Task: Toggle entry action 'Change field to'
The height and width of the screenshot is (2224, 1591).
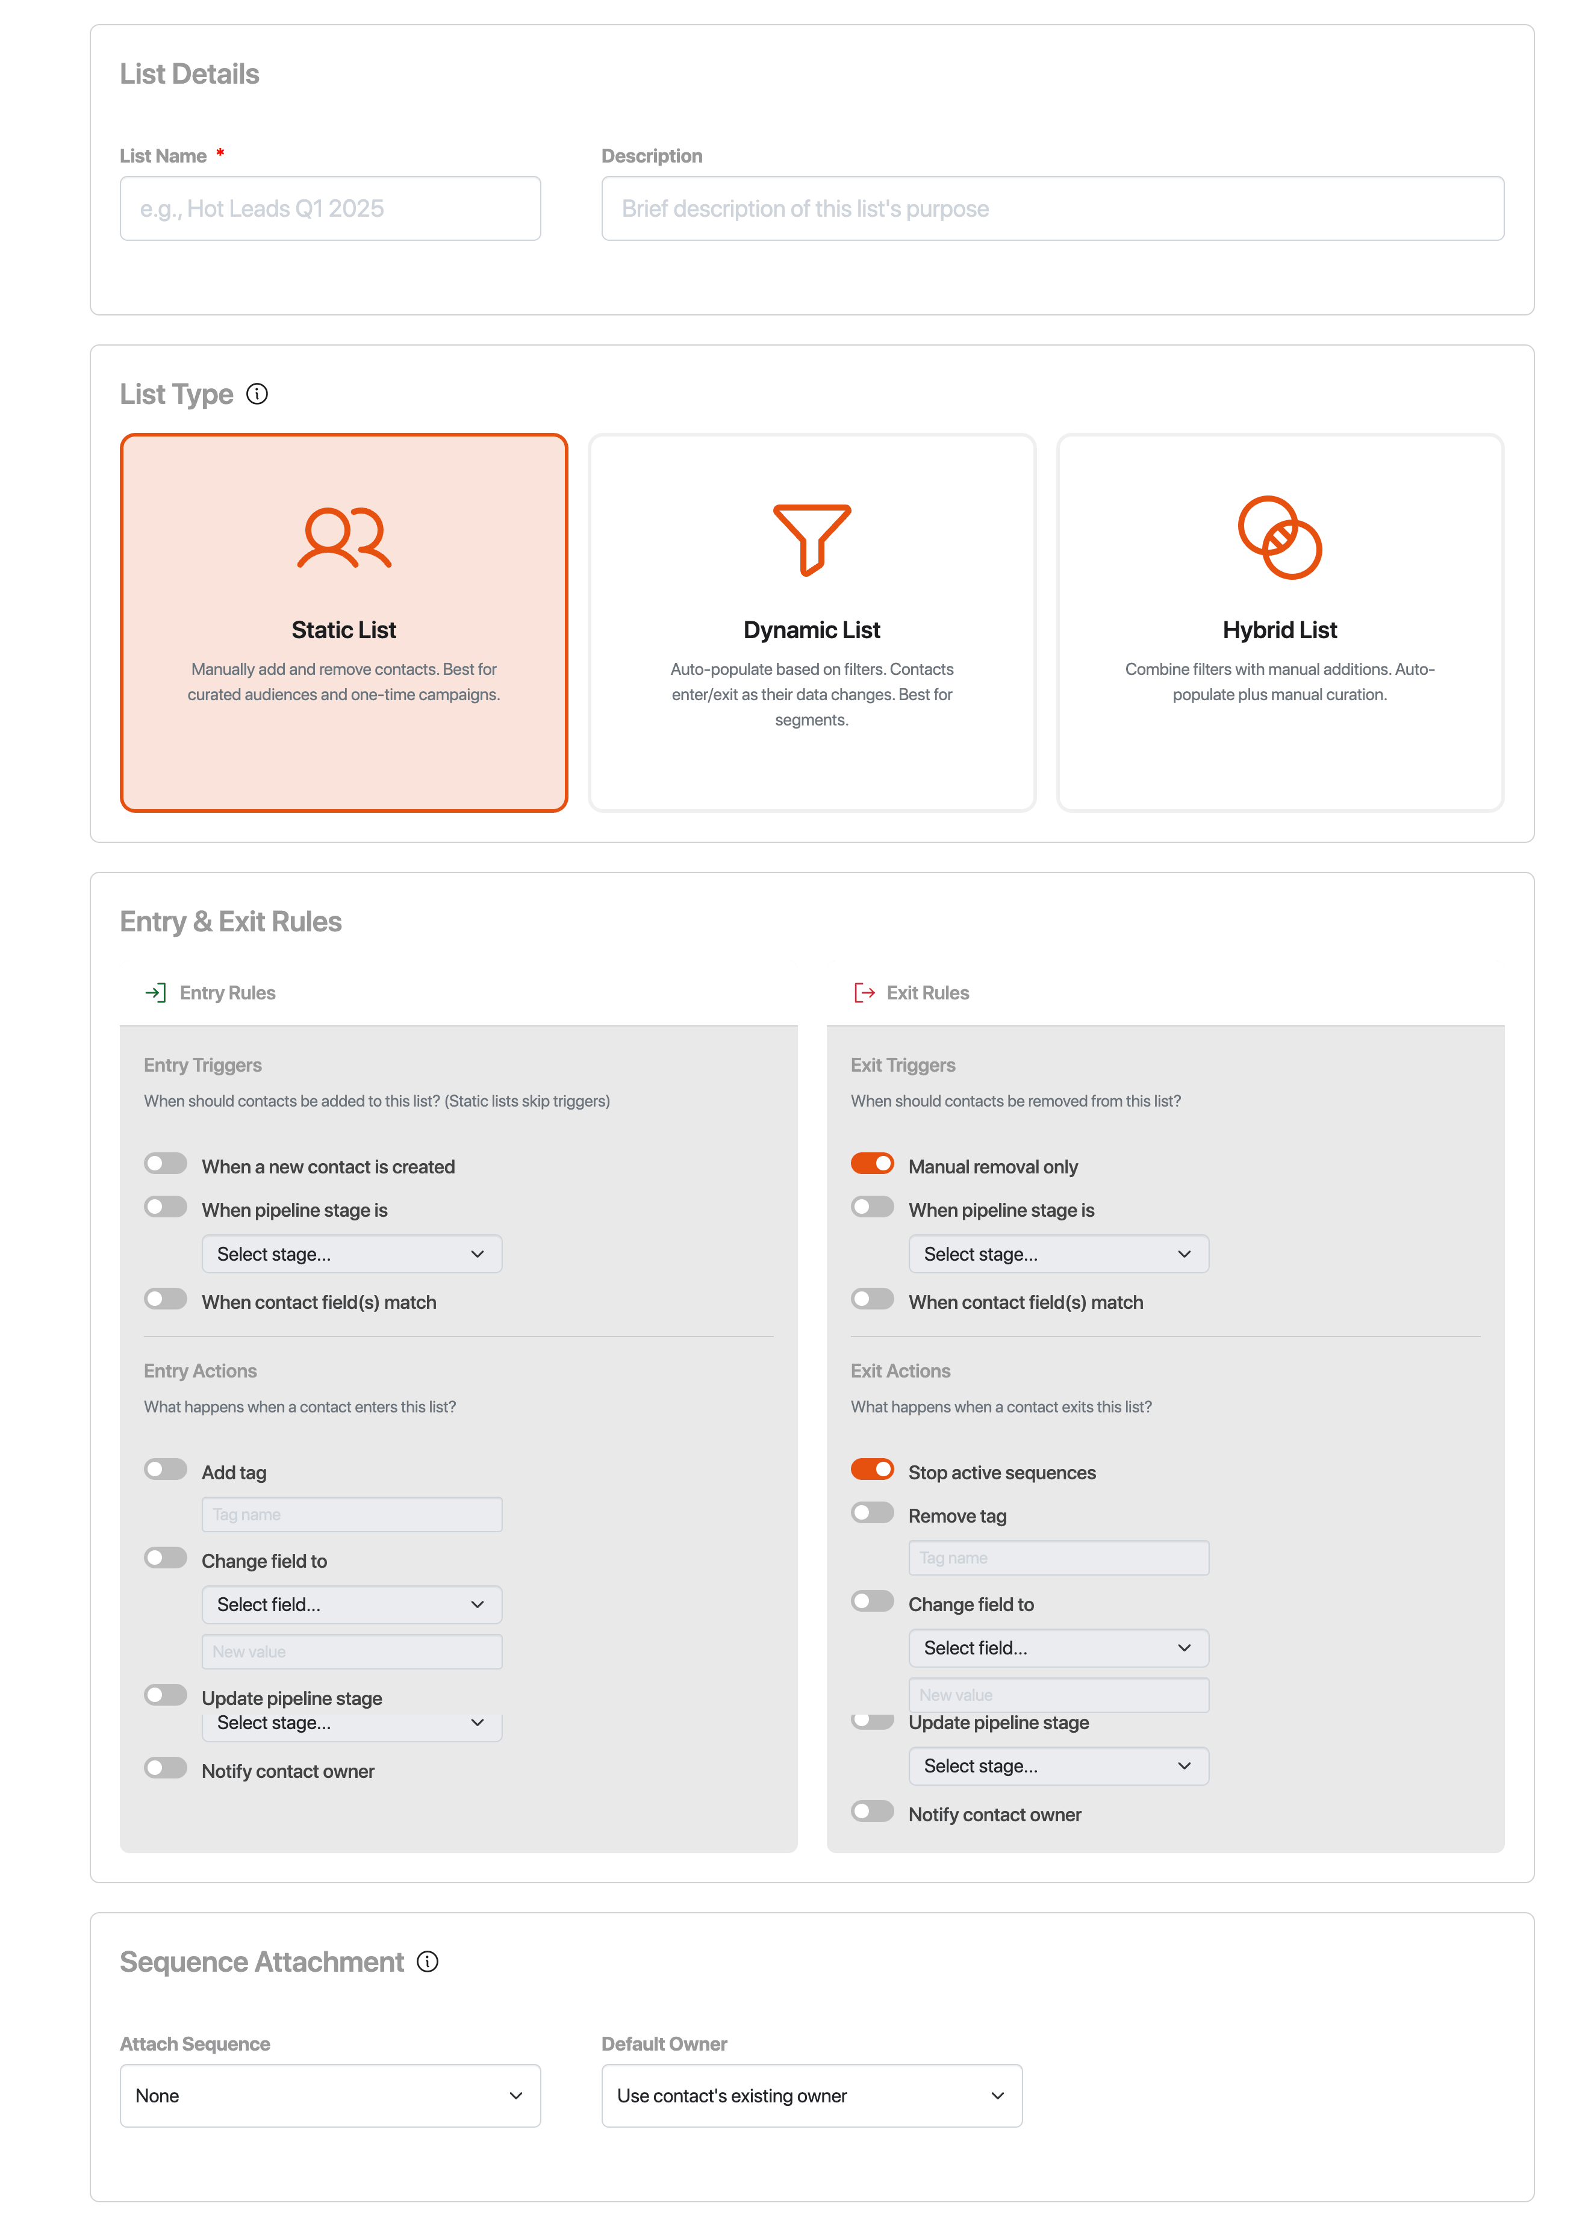Action: pyautogui.click(x=166, y=1557)
